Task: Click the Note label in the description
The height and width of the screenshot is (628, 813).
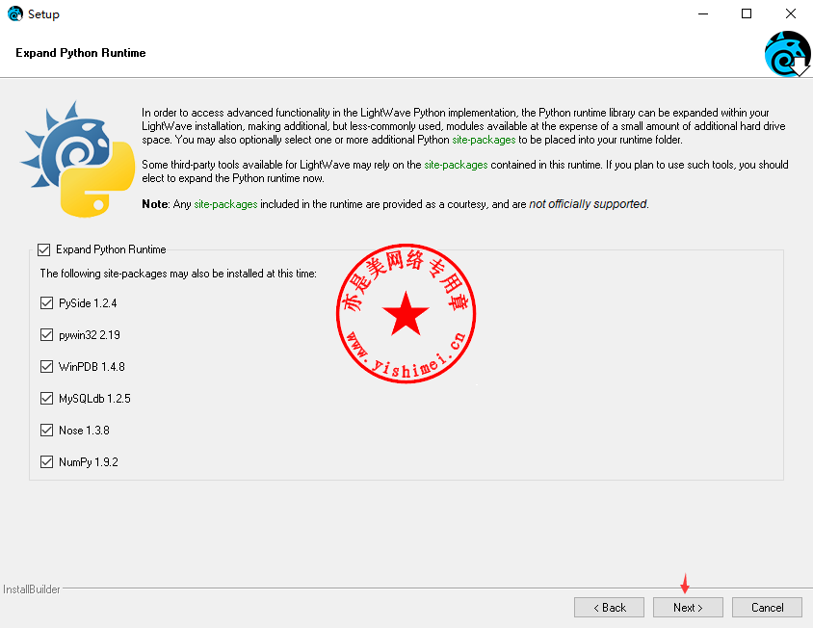Action: [x=155, y=204]
